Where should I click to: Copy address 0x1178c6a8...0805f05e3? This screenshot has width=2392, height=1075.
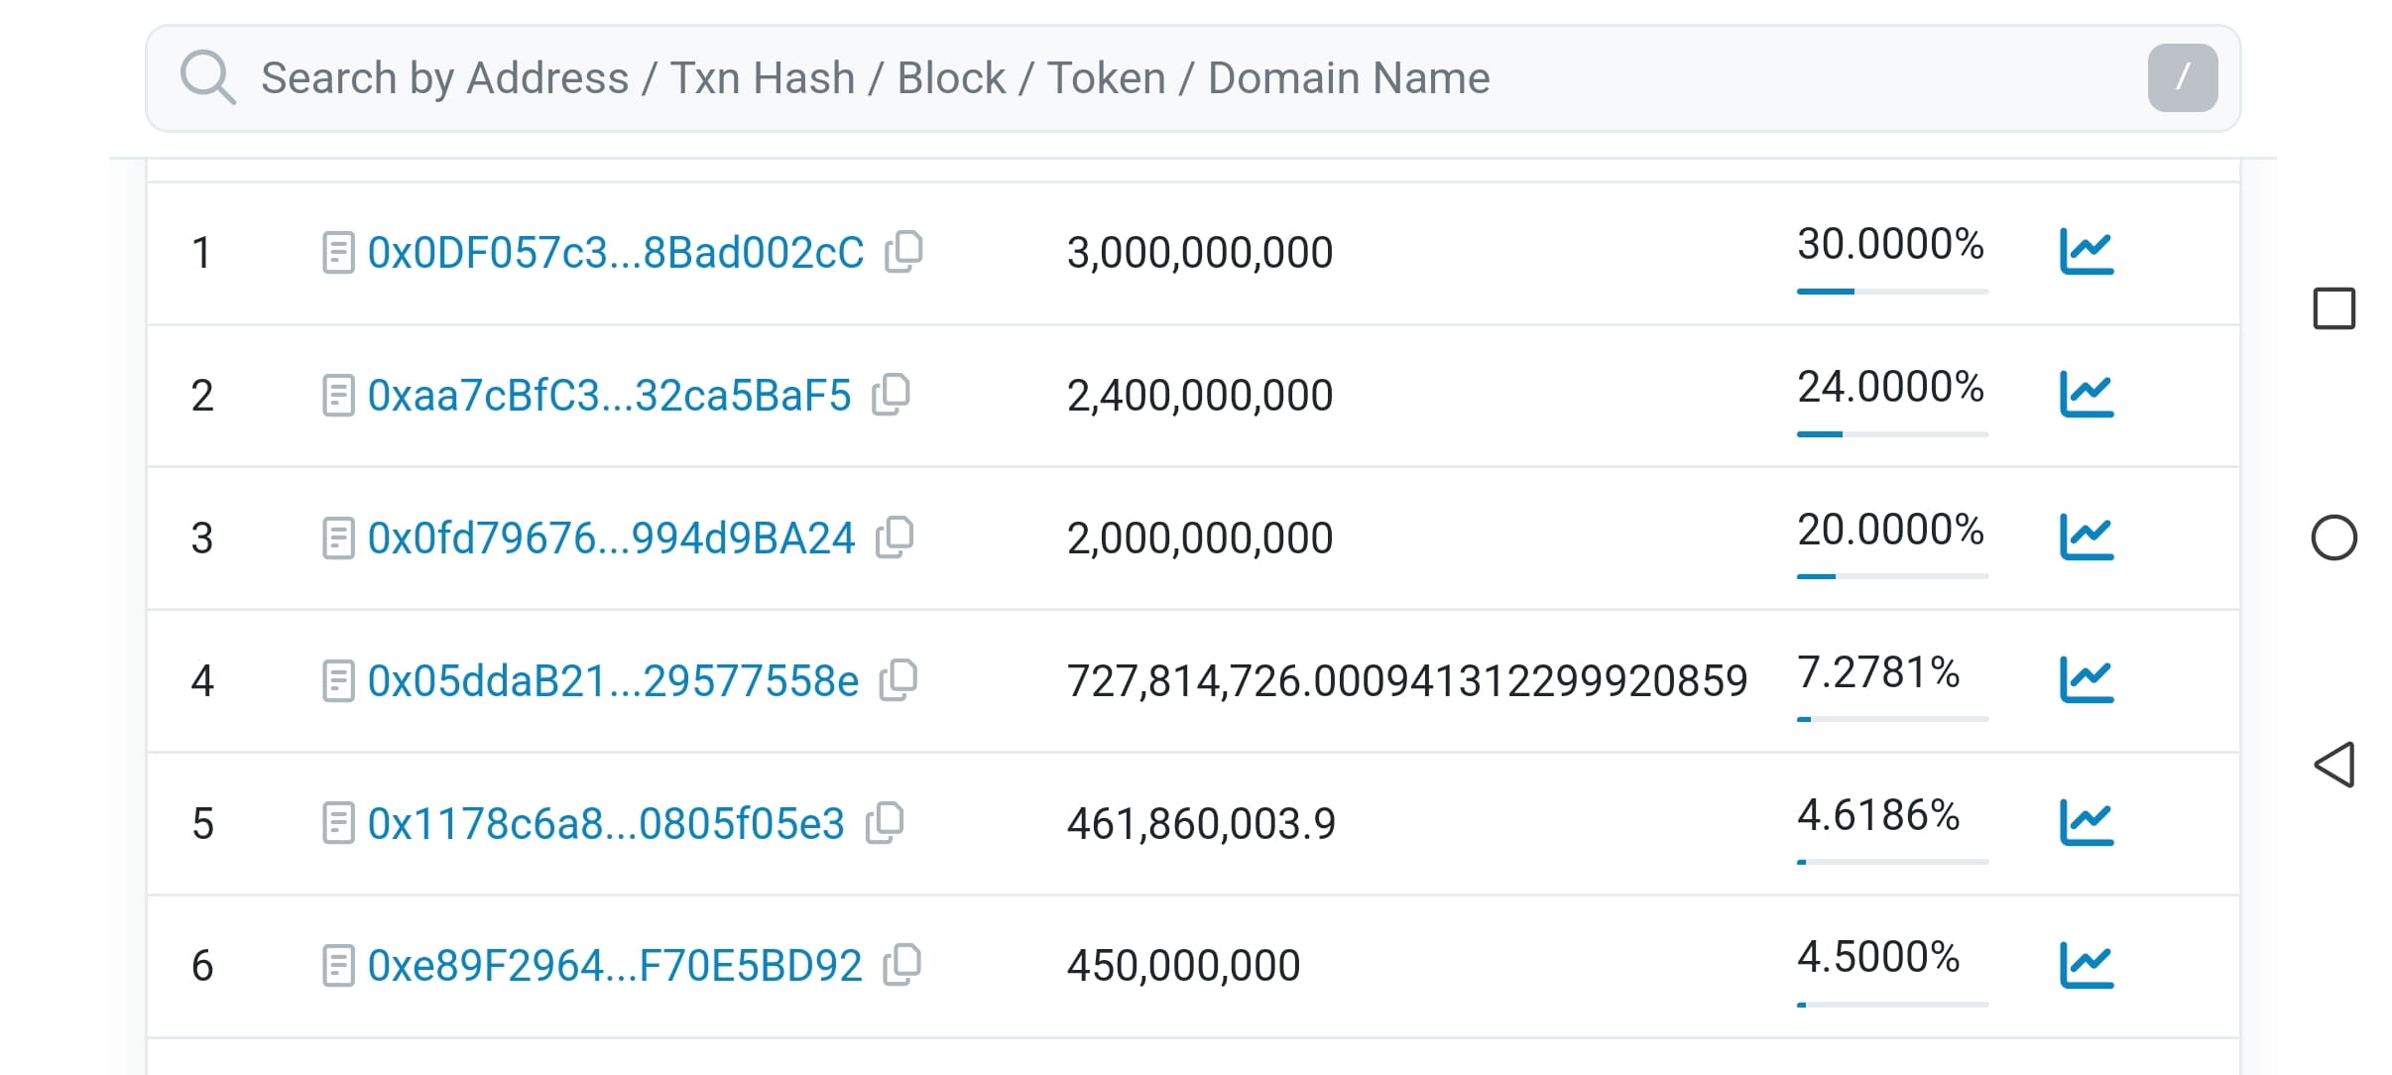tap(885, 823)
